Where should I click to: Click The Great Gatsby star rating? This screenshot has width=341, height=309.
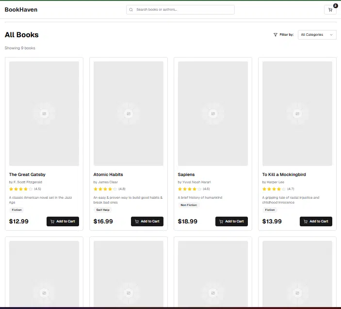(21, 189)
